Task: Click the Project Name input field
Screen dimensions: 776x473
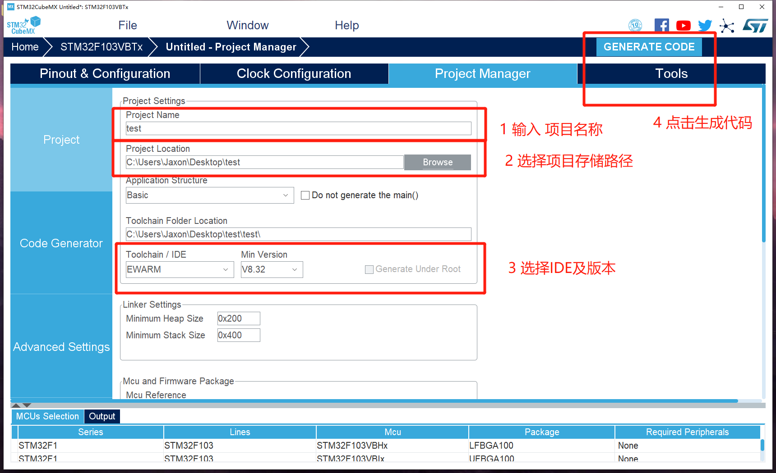Action: pos(298,128)
